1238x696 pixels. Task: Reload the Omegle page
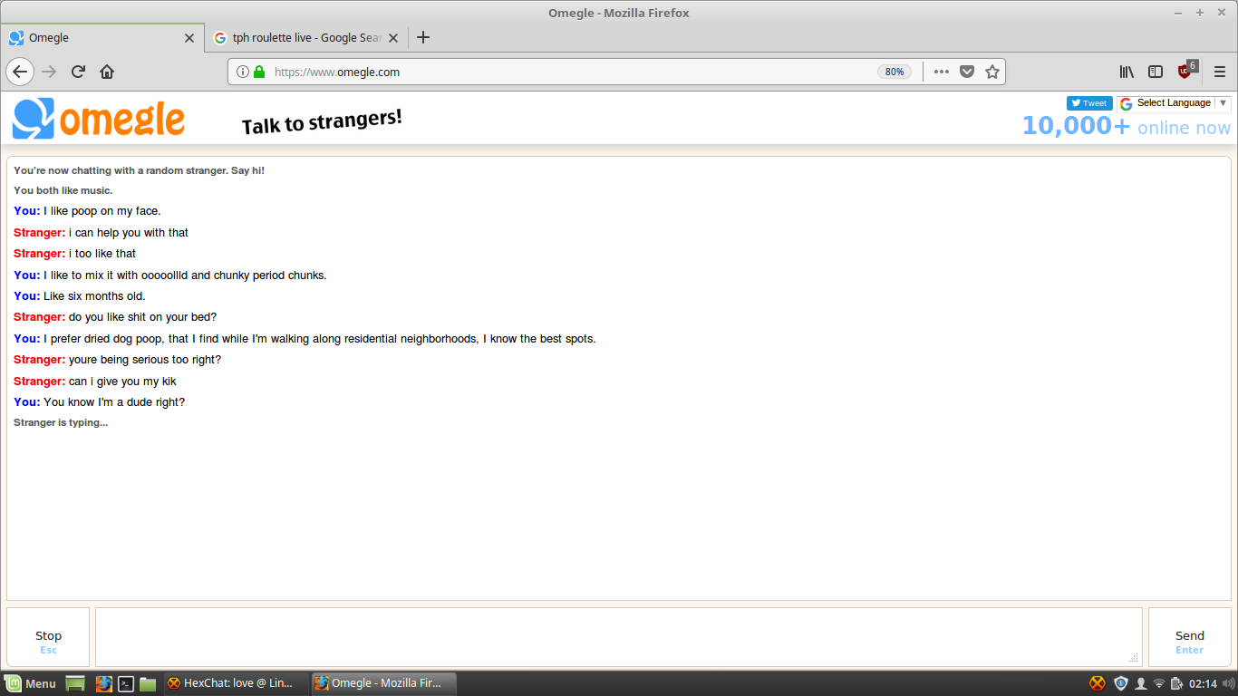click(x=78, y=72)
